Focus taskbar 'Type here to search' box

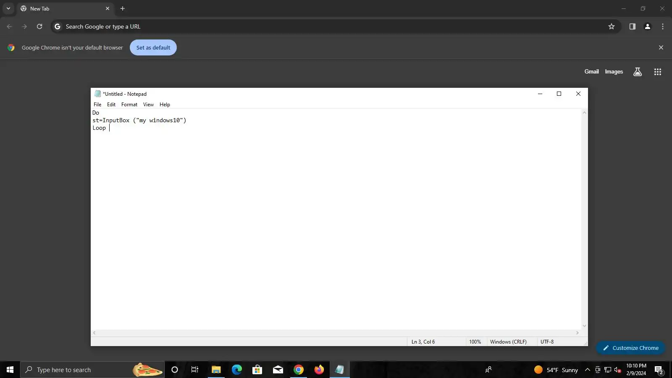pos(92,370)
